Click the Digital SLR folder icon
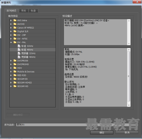Viewport: 142px width, 139px height. [x=15, y=31]
